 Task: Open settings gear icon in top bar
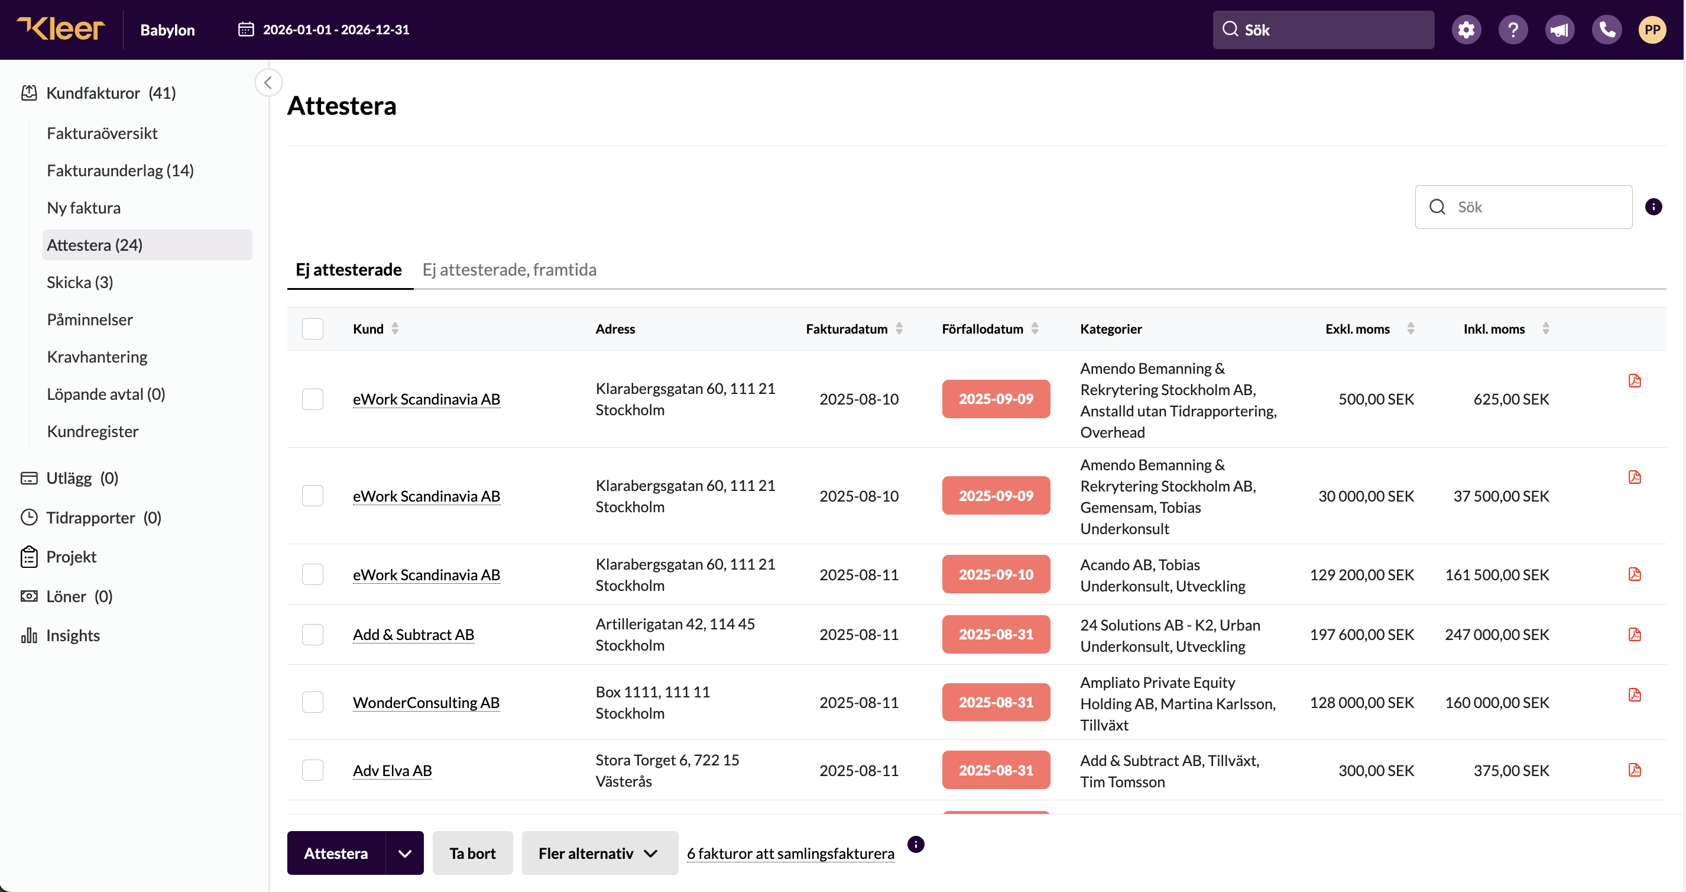(x=1466, y=30)
